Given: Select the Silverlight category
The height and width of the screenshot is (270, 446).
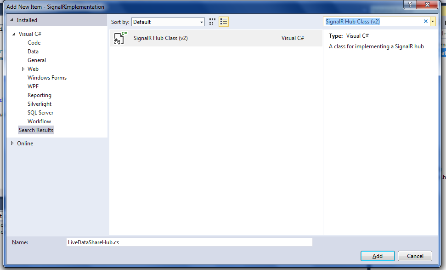Looking at the screenshot, I should pos(40,104).
